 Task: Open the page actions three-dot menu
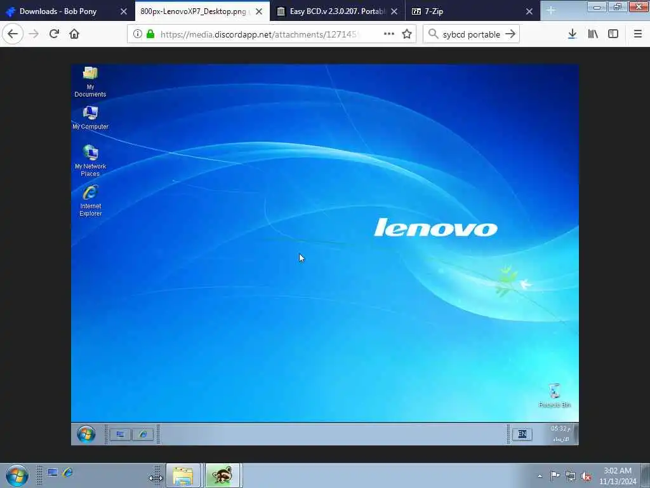point(389,34)
